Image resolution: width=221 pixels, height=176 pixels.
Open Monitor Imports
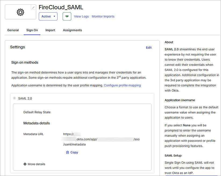click(103, 16)
